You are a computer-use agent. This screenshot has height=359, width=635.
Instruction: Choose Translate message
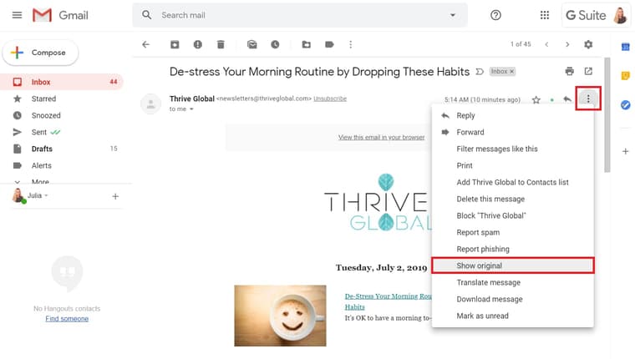(513, 282)
